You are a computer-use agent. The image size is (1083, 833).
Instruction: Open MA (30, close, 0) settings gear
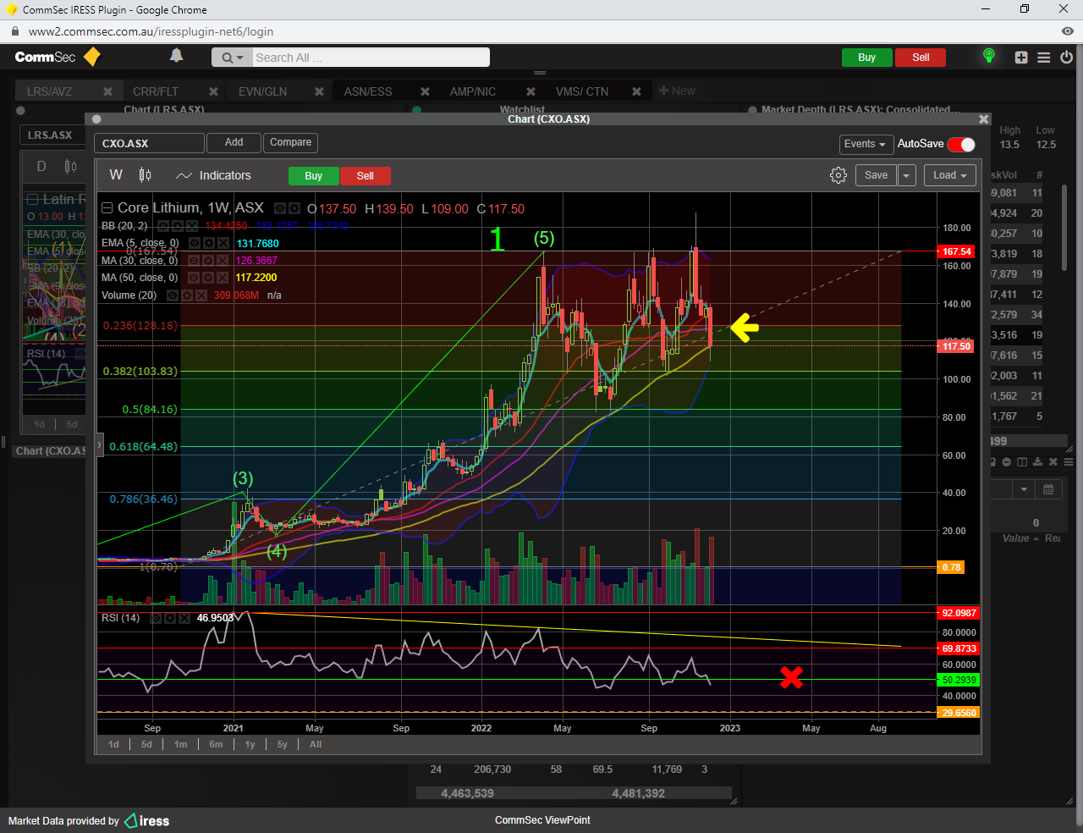click(208, 261)
